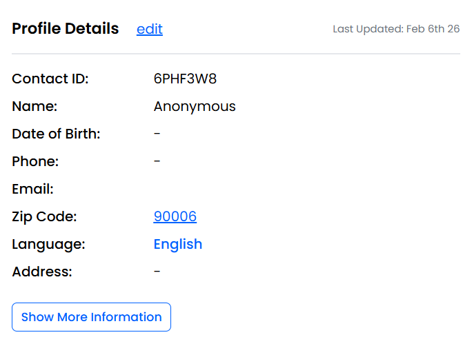Click the Last Updated date text

coord(396,29)
